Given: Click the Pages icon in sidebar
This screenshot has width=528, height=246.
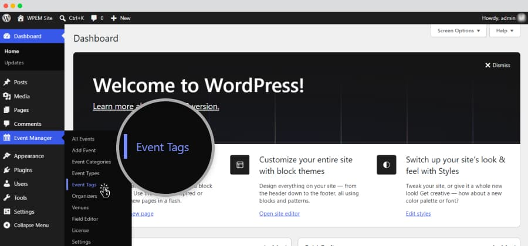Looking at the screenshot, I should pyautogui.click(x=6, y=110).
